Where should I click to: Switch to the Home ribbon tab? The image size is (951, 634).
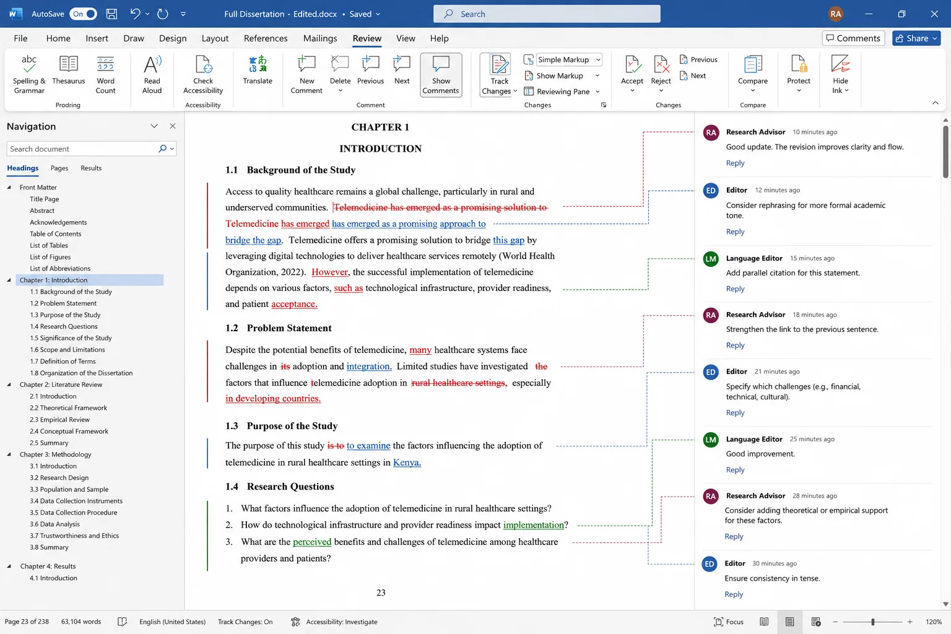tap(58, 38)
